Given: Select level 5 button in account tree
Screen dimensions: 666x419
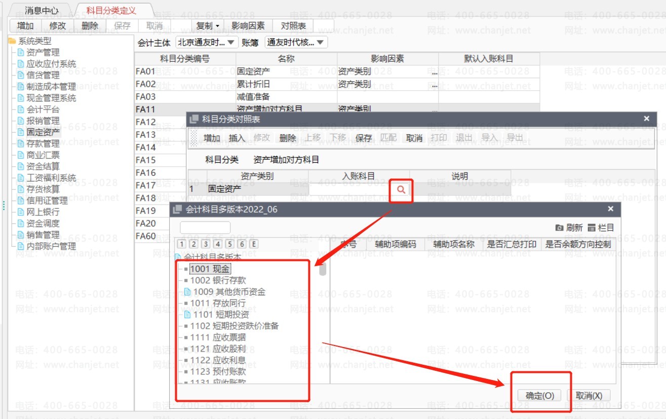Looking at the screenshot, I should (230, 244).
